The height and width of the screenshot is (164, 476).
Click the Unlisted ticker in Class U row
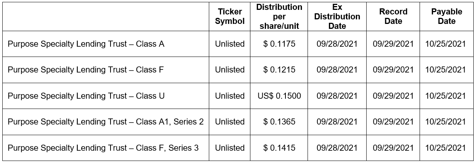229,96
